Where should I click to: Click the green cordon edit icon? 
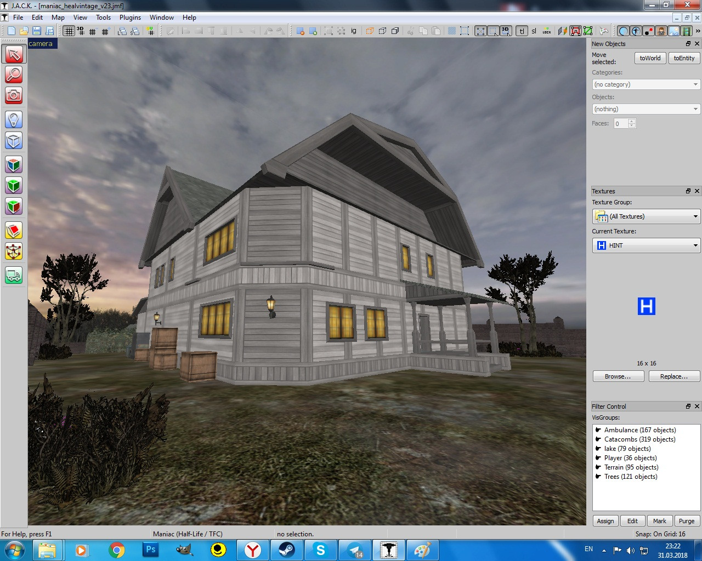[588, 31]
